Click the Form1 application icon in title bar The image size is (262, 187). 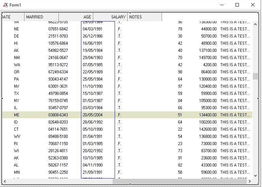click(5, 5)
